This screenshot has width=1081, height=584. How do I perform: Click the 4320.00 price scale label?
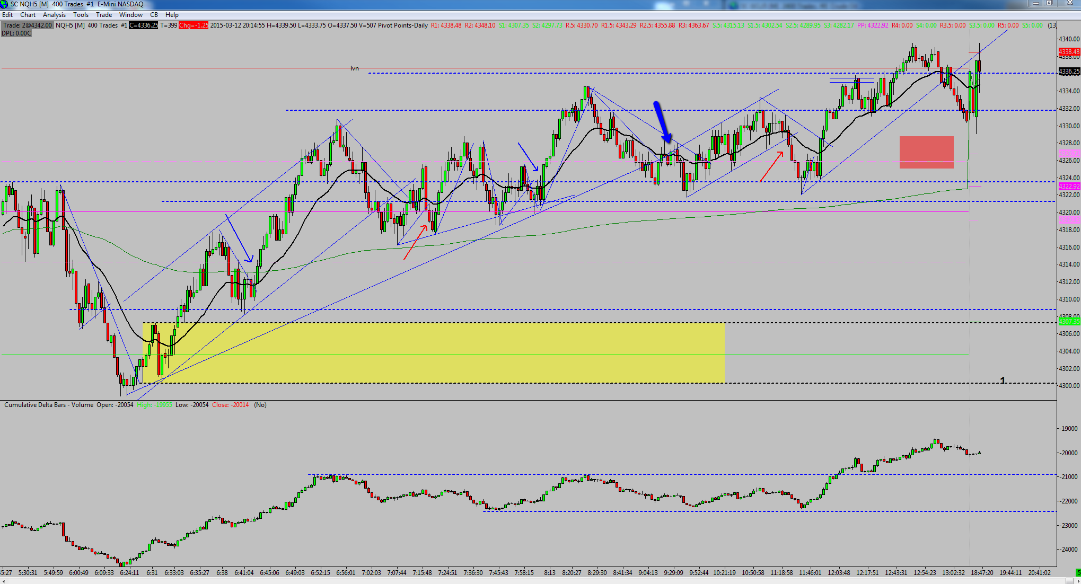click(x=1069, y=212)
